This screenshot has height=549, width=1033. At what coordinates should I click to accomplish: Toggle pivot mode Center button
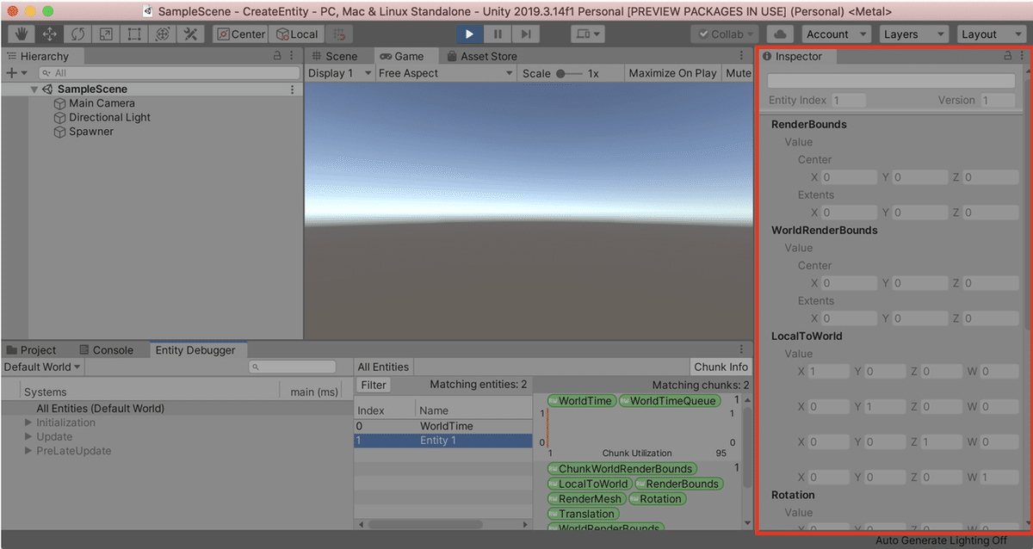click(x=240, y=34)
